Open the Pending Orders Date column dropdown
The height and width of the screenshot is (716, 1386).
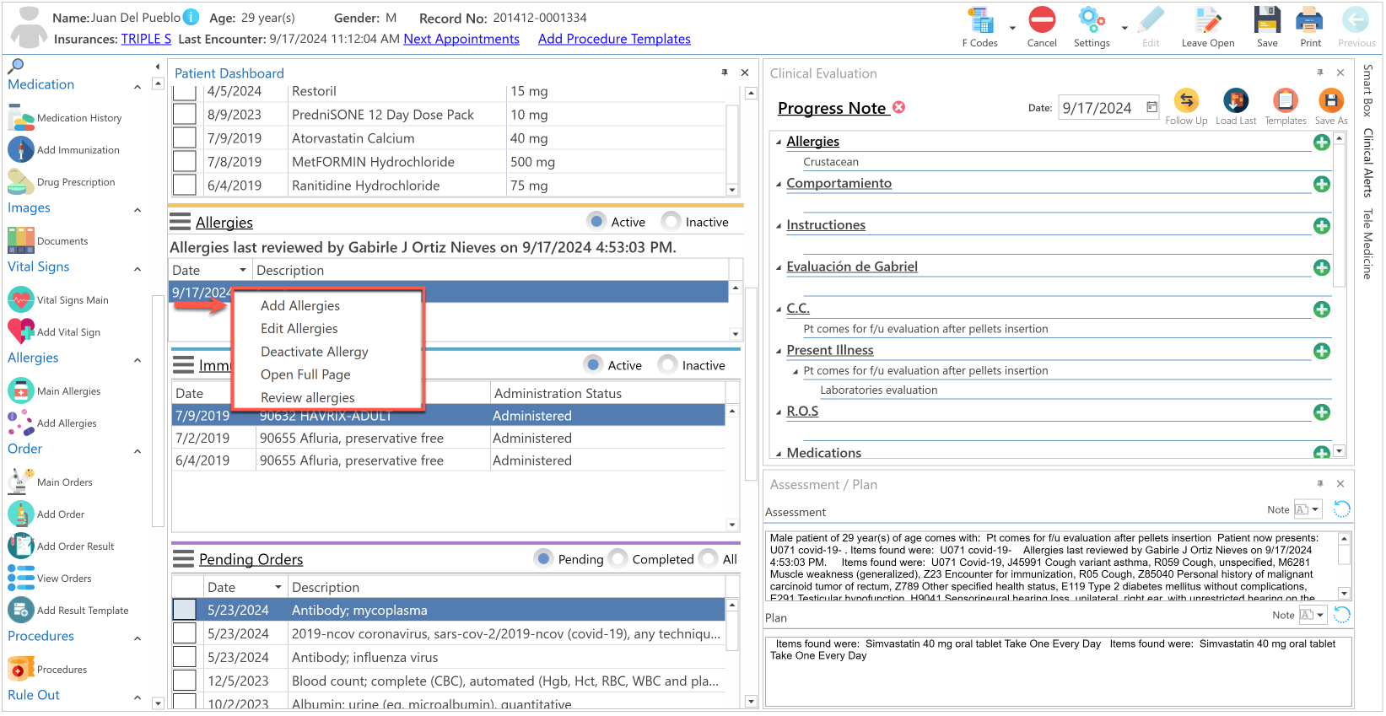click(278, 587)
